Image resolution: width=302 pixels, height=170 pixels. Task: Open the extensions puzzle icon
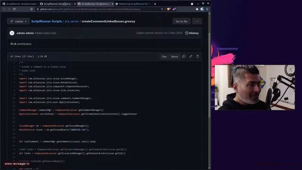[197, 9]
